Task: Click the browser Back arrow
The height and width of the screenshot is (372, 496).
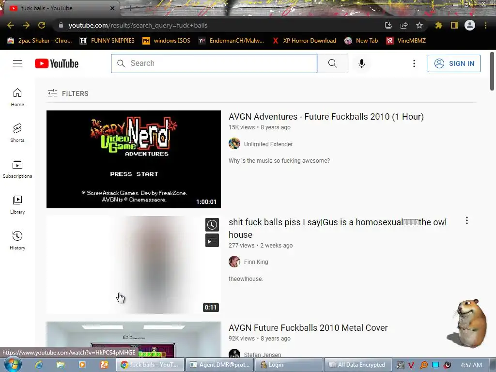Action: tap(11, 25)
